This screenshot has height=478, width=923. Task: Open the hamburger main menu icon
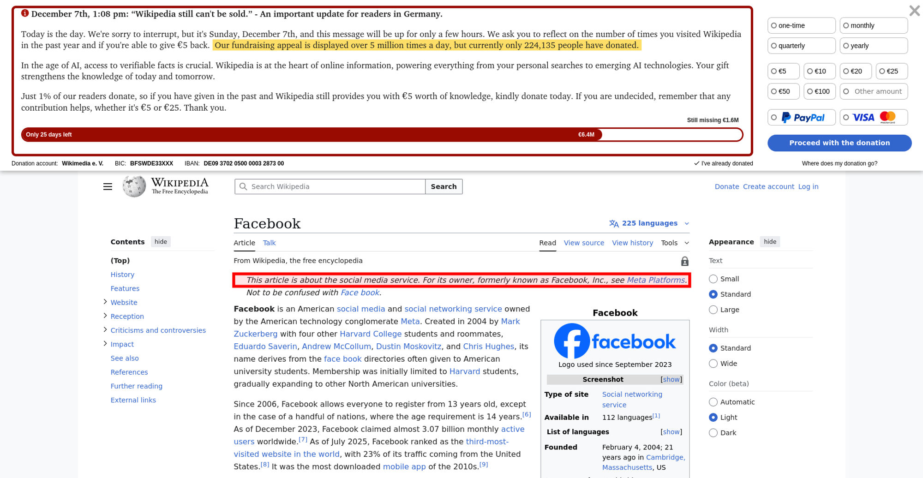pyautogui.click(x=108, y=186)
